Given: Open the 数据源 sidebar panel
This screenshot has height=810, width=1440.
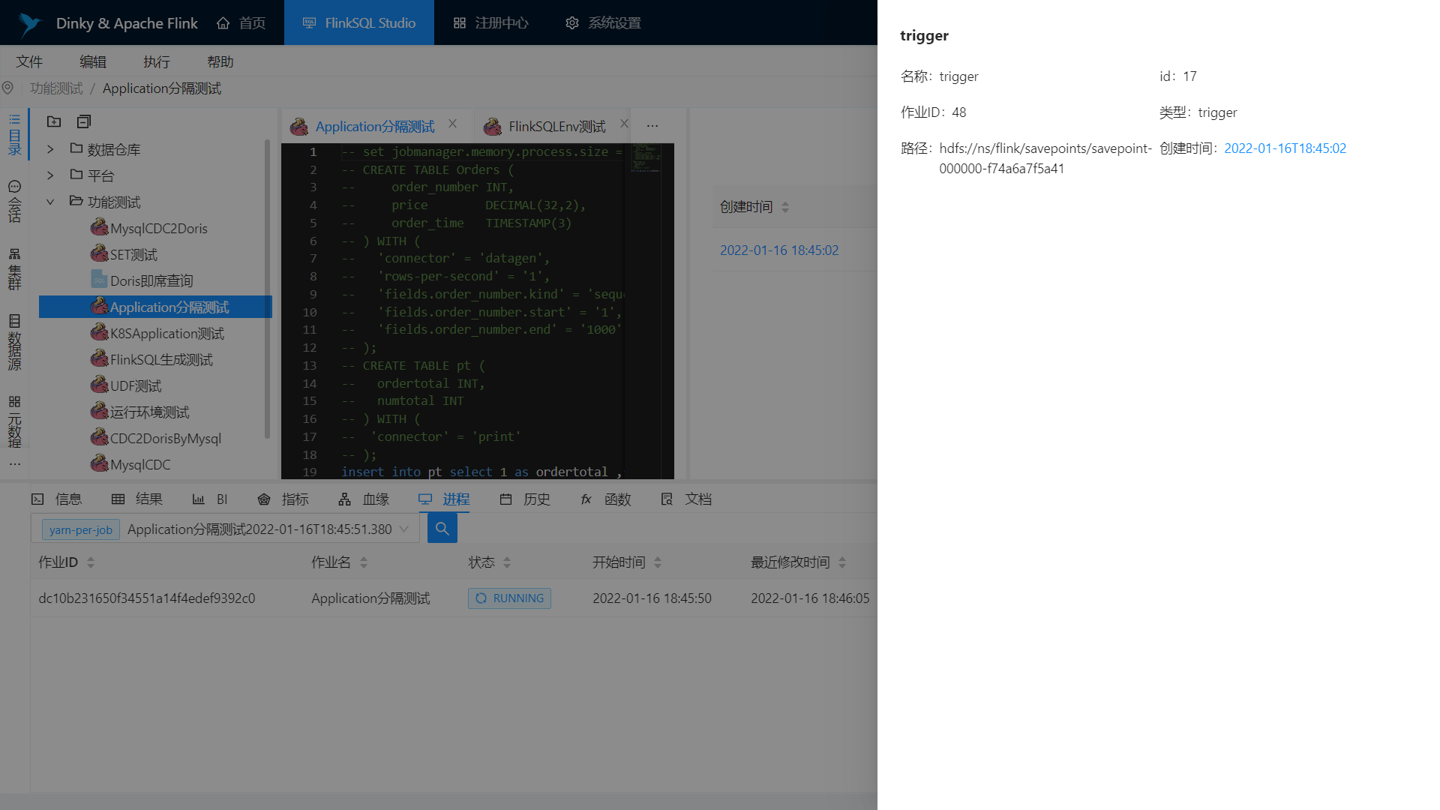Looking at the screenshot, I should [14, 342].
